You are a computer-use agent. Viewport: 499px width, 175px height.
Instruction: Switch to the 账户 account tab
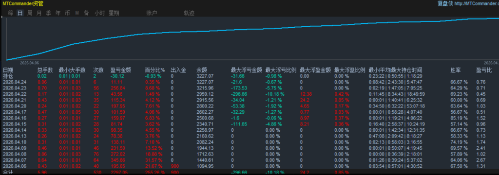(152, 13)
